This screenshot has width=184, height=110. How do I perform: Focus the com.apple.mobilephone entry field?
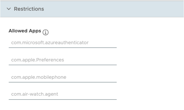(63, 77)
